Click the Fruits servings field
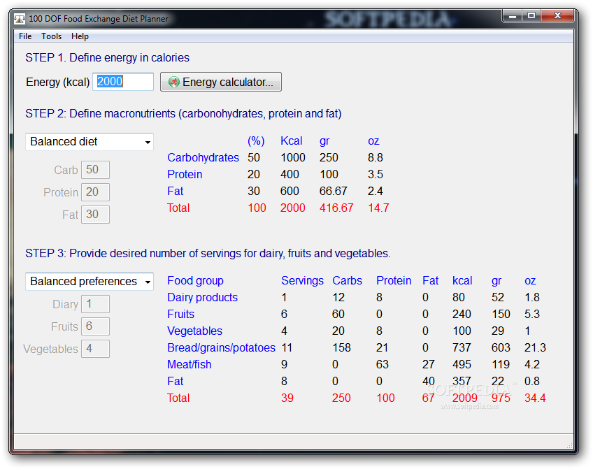 pyautogui.click(x=95, y=326)
